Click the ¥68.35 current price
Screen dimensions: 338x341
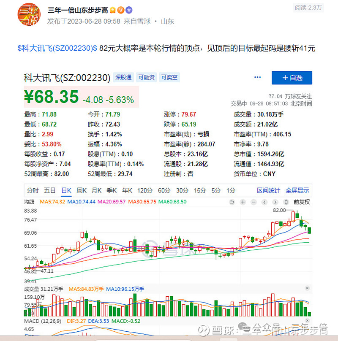coord(52,97)
